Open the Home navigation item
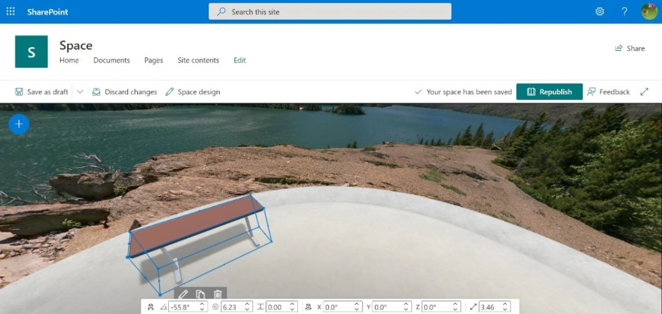The image size is (662, 314). [x=69, y=60]
